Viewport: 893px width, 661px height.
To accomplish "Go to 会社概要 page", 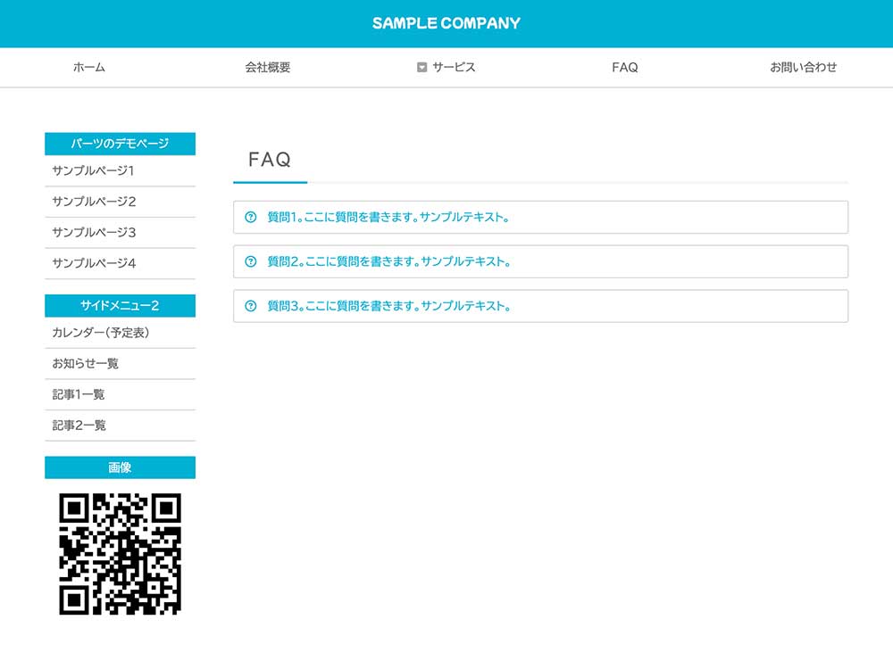I will click(268, 67).
